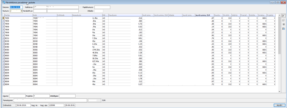Click the Atlaide input field above the table
287x108 pixels.
click(x=99, y=11)
